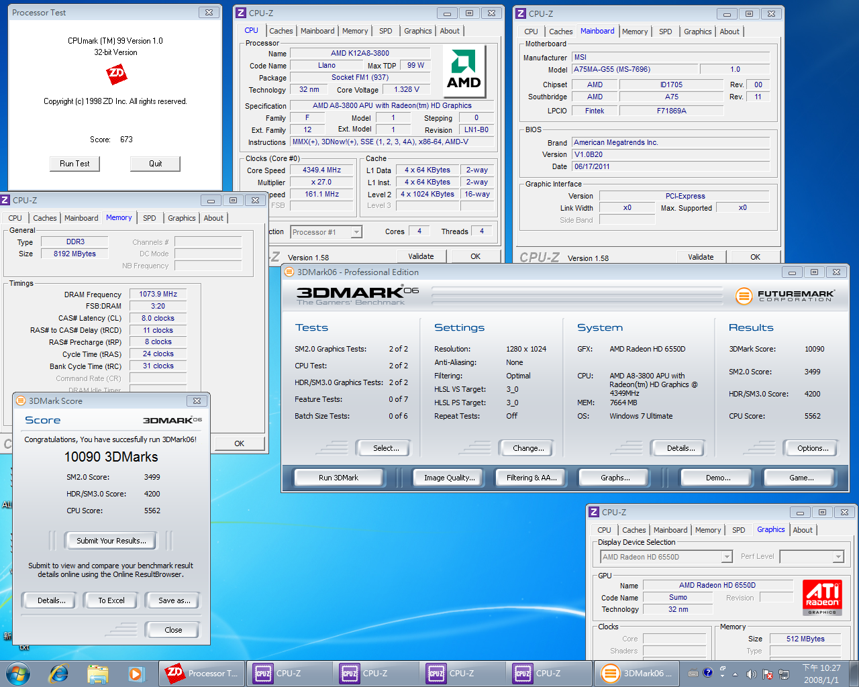Image resolution: width=859 pixels, height=687 pixels.
Task: Click the network flag tray icon
Action: [x=767, y=674]
